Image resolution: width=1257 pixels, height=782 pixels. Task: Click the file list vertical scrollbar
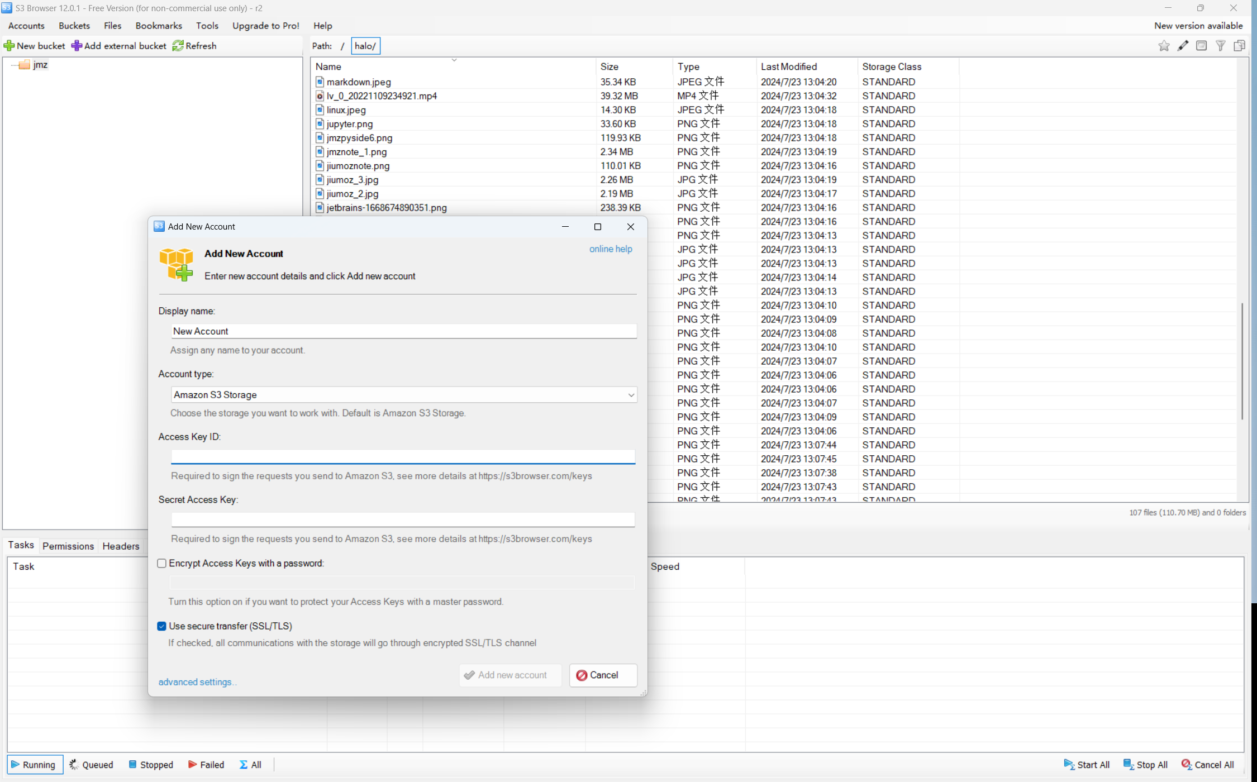pos(1242,361)
